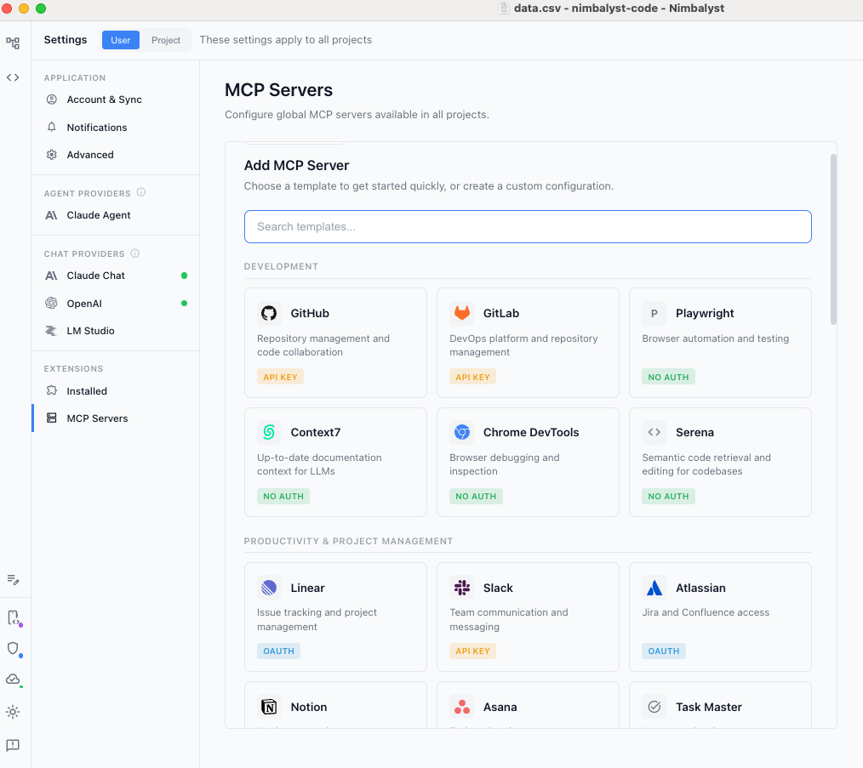
Task: Click the Linear logo icon
Action: (x=269, y=588)
